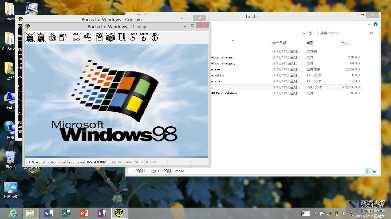Sort by the 类型 column header
The height and width of the screenshot is (219, 391).
click(310, 43)
